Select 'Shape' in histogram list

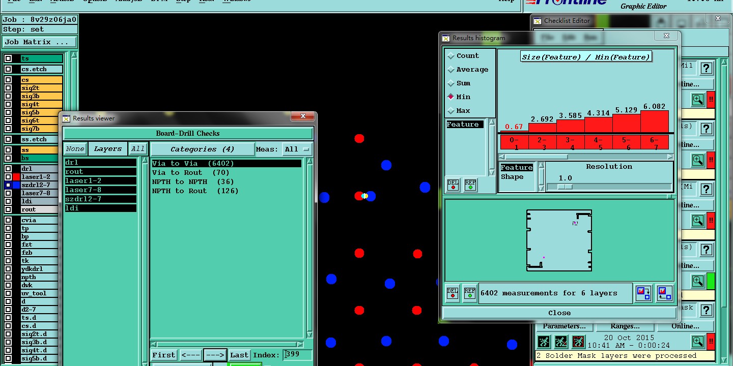click(512, 177)
